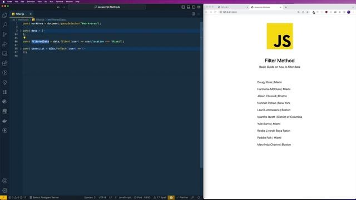Click the '17 Spell' status bar item
Screen dimensions: 356x200
160,198
